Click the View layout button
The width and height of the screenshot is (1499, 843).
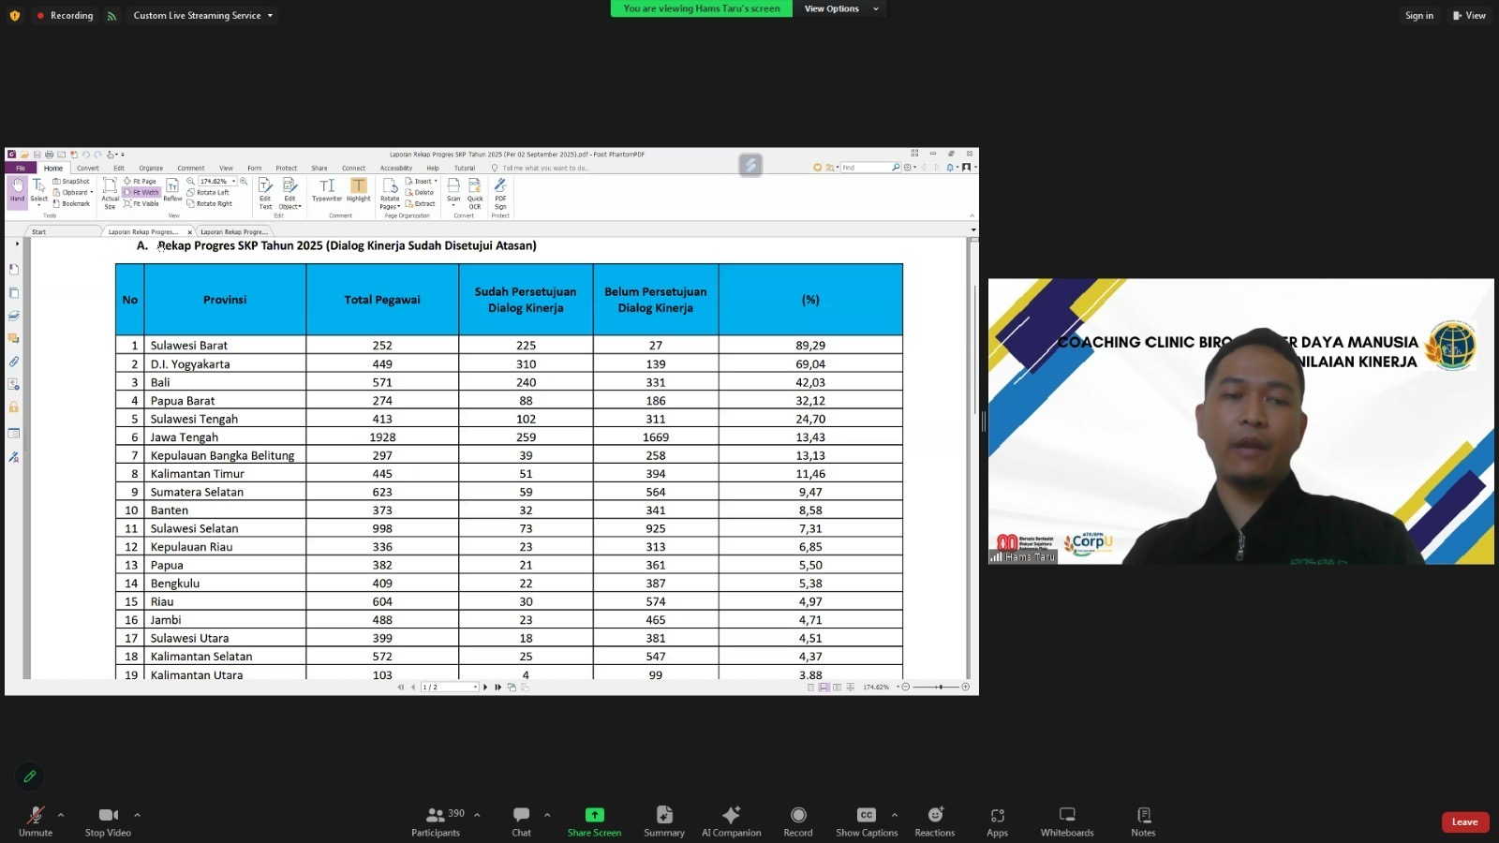click(x=1469, y=16)
